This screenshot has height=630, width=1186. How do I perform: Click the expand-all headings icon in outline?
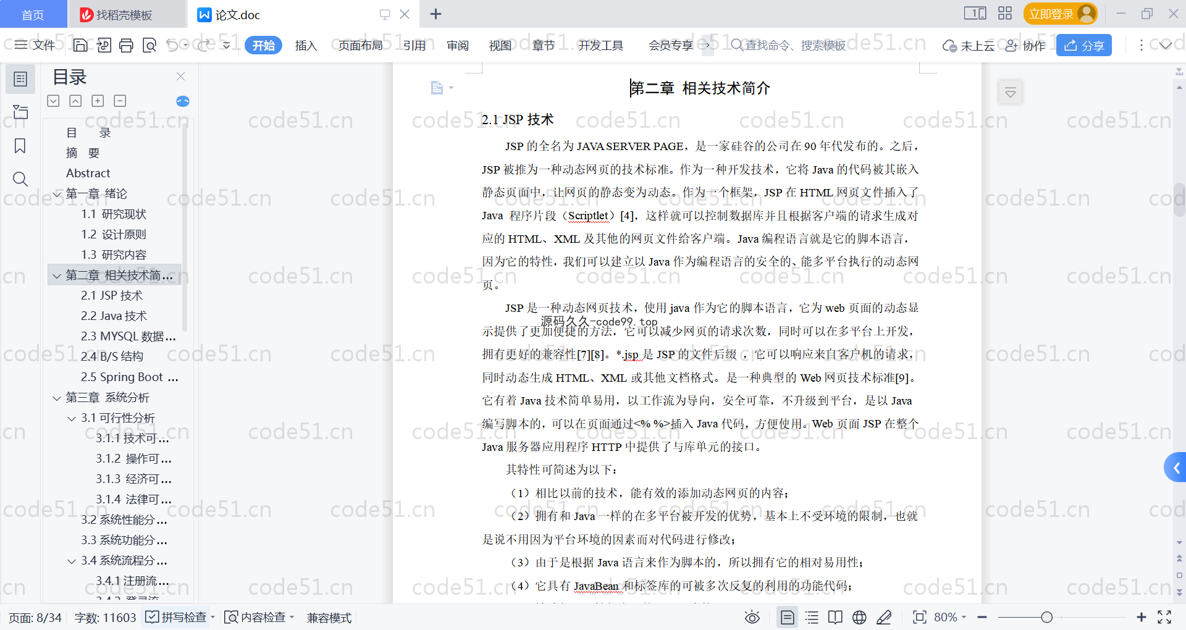click(54, 101)
